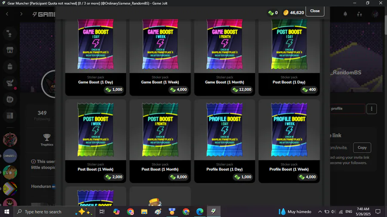Image resolution: width=387 pixels, height=217 pixels.
Task: Open Paint from the taskbar
Action: tap(158, 211)
